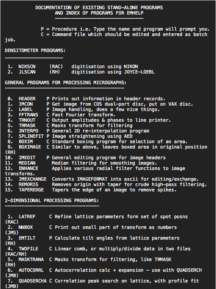
Task: Click the IMEXCHANGE program name
Action: pyautogui.click(x=33, y=179)
